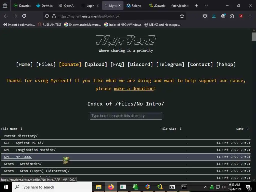Open the volume tray icon
The image size is (256, 192).
coord(223,187)
